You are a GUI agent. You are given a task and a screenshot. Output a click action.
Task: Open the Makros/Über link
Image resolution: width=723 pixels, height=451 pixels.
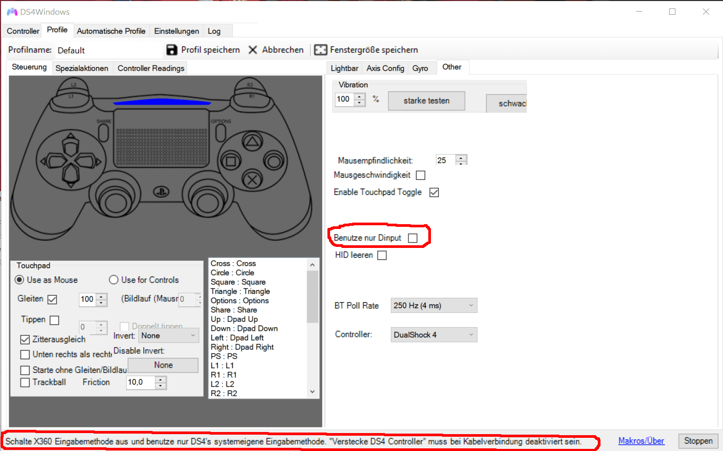[641, 440]
